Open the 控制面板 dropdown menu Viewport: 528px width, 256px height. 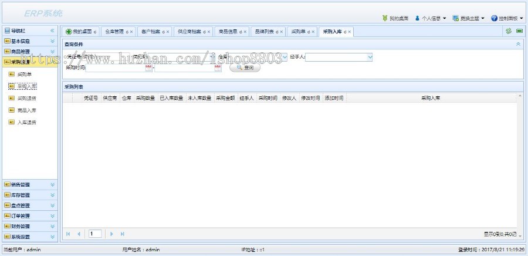coord(522,19)
